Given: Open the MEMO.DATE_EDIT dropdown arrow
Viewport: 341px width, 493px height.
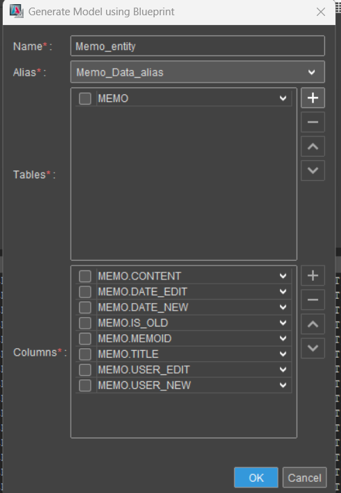Looking at the screenshot, I should pos(283,292).
